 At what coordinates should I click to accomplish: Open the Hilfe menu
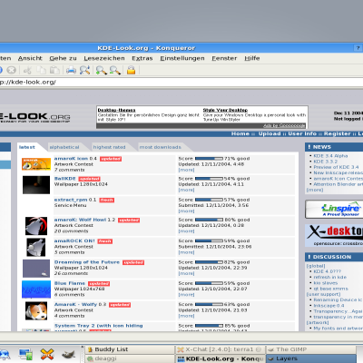pos(252,58)
